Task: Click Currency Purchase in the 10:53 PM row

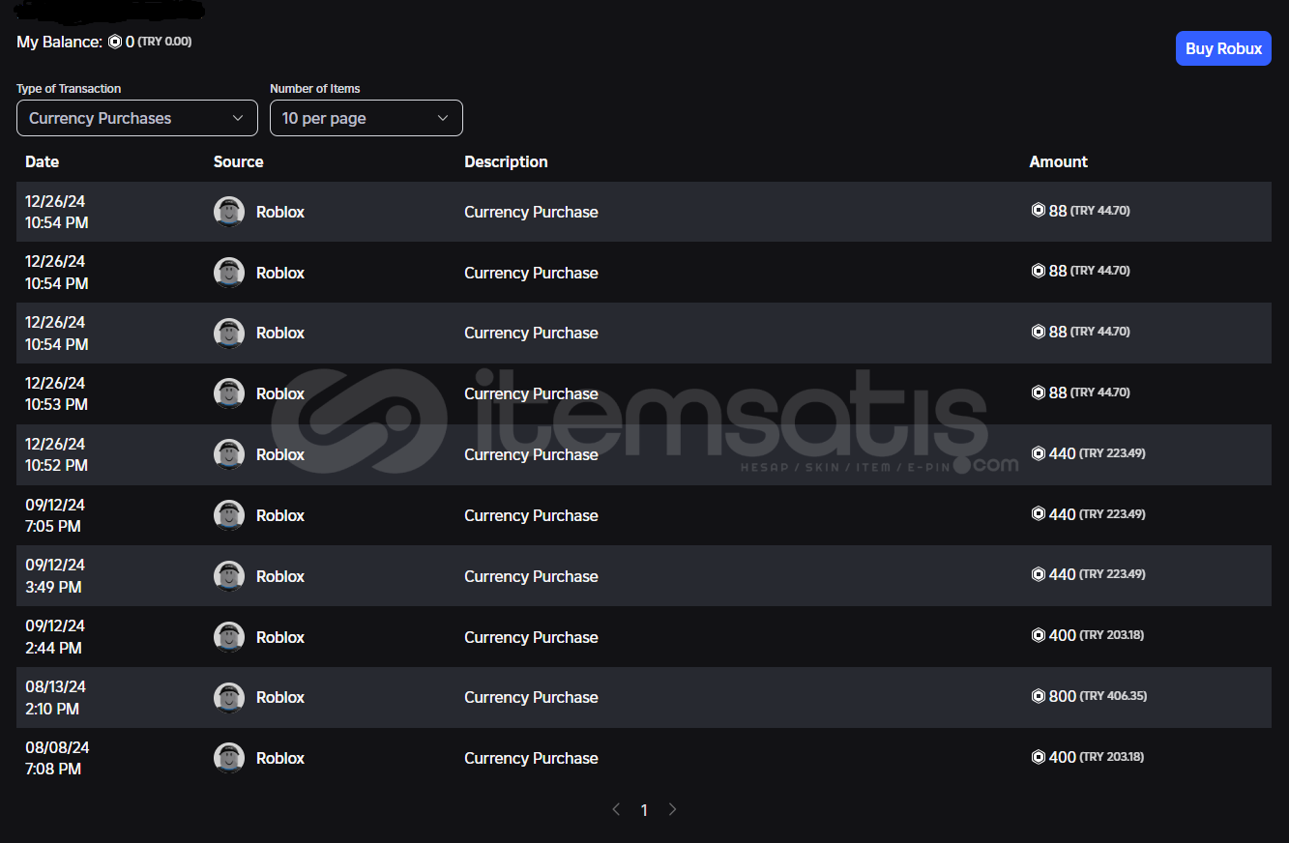Action: pyautogui.click(x=531, y=393)
